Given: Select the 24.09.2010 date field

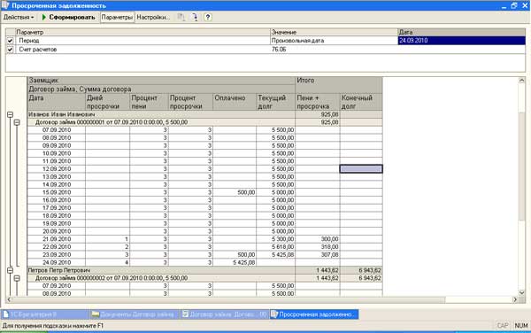Looking at the screenshot, I should [x=461, y=41].
